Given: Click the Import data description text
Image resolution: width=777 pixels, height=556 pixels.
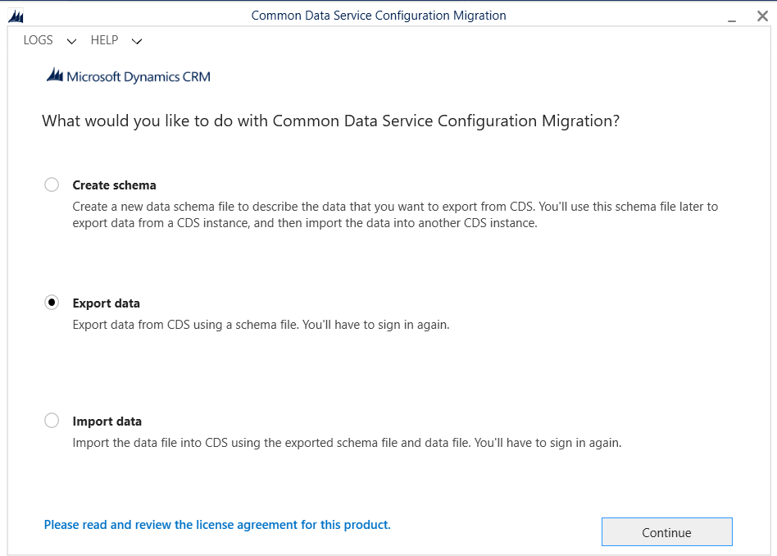Looking at the screenshot, I should (347, 443).
